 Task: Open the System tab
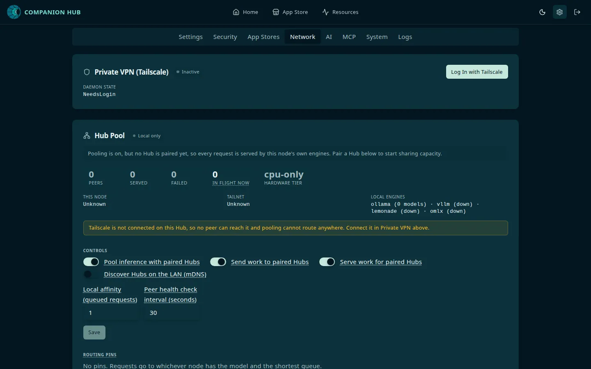[x=377, y=37]
